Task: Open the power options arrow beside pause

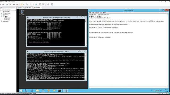Action: tap(23, 4)
